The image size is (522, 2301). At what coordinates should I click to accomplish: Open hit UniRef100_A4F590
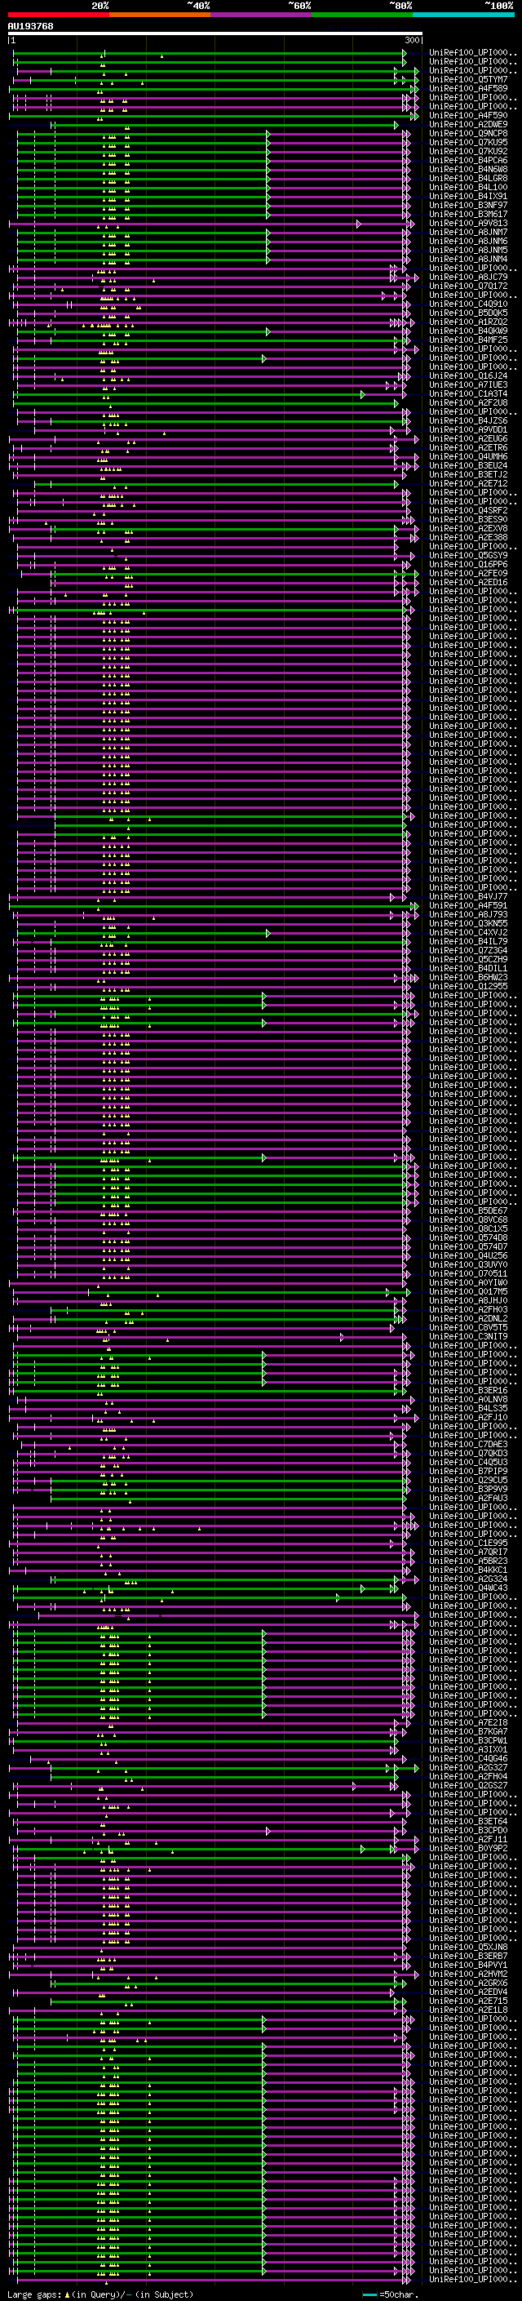[468, 115]
